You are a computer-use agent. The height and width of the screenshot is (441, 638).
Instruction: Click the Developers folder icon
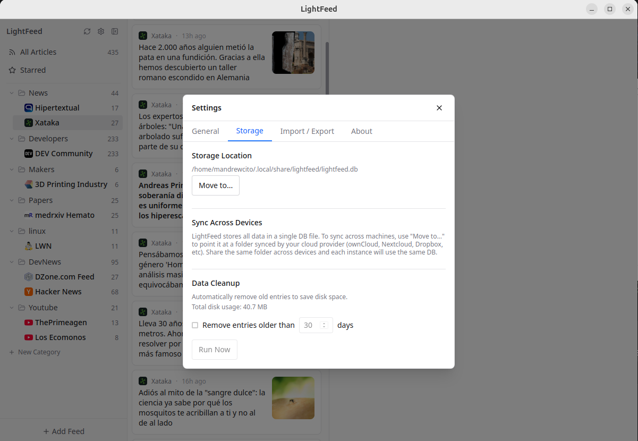point(22,139)
